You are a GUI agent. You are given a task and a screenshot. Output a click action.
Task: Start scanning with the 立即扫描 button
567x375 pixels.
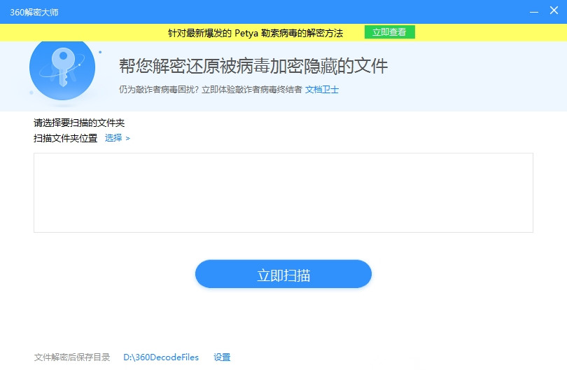click(x=283, y=275)
